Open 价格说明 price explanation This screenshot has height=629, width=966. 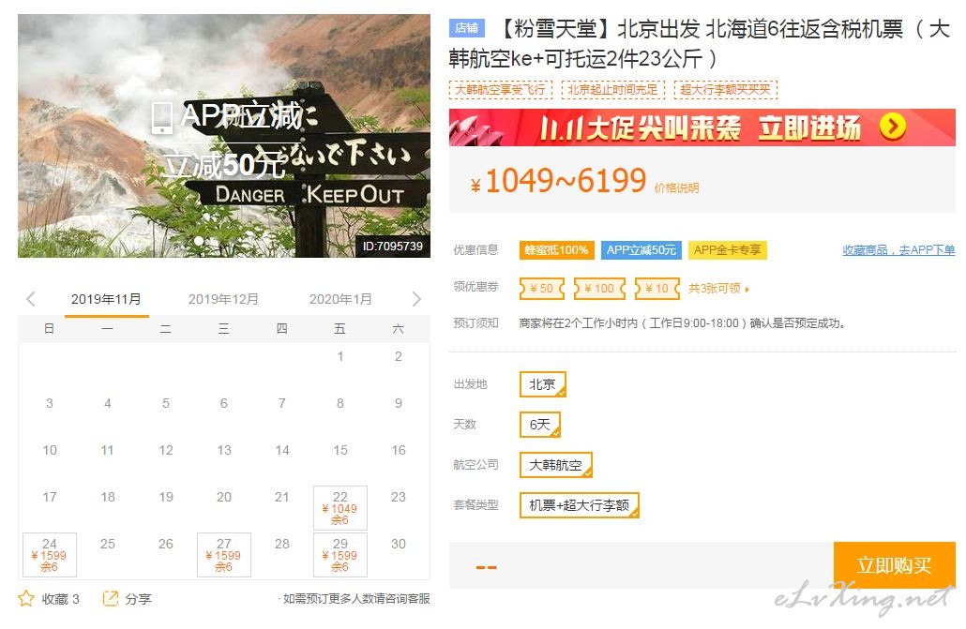pyautogui.click(x=676, y=187)
